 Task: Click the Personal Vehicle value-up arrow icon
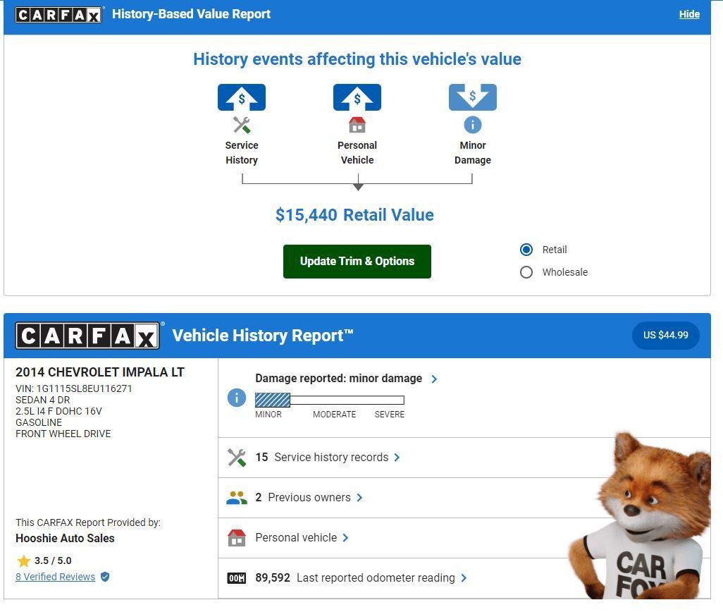pyautogui.click(x=357, y=97)
